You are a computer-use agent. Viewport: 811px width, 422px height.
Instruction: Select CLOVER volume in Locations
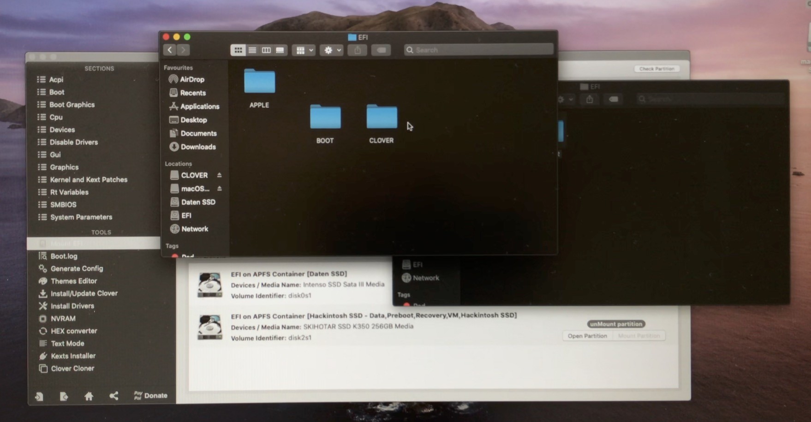189,175
